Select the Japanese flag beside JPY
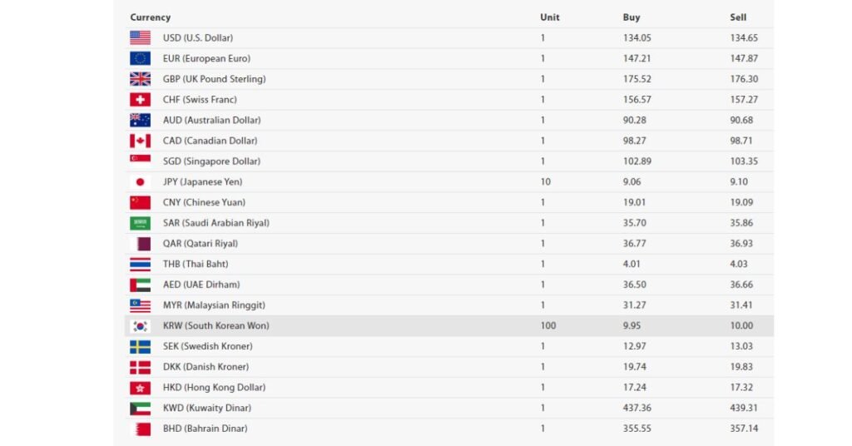The width and height of the screenshot is (852, 446). pyautogui.click(x=140, y=182)
